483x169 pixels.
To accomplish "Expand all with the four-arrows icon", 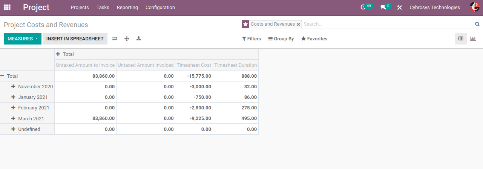I will pyautogui.click(x=127, y=38).
